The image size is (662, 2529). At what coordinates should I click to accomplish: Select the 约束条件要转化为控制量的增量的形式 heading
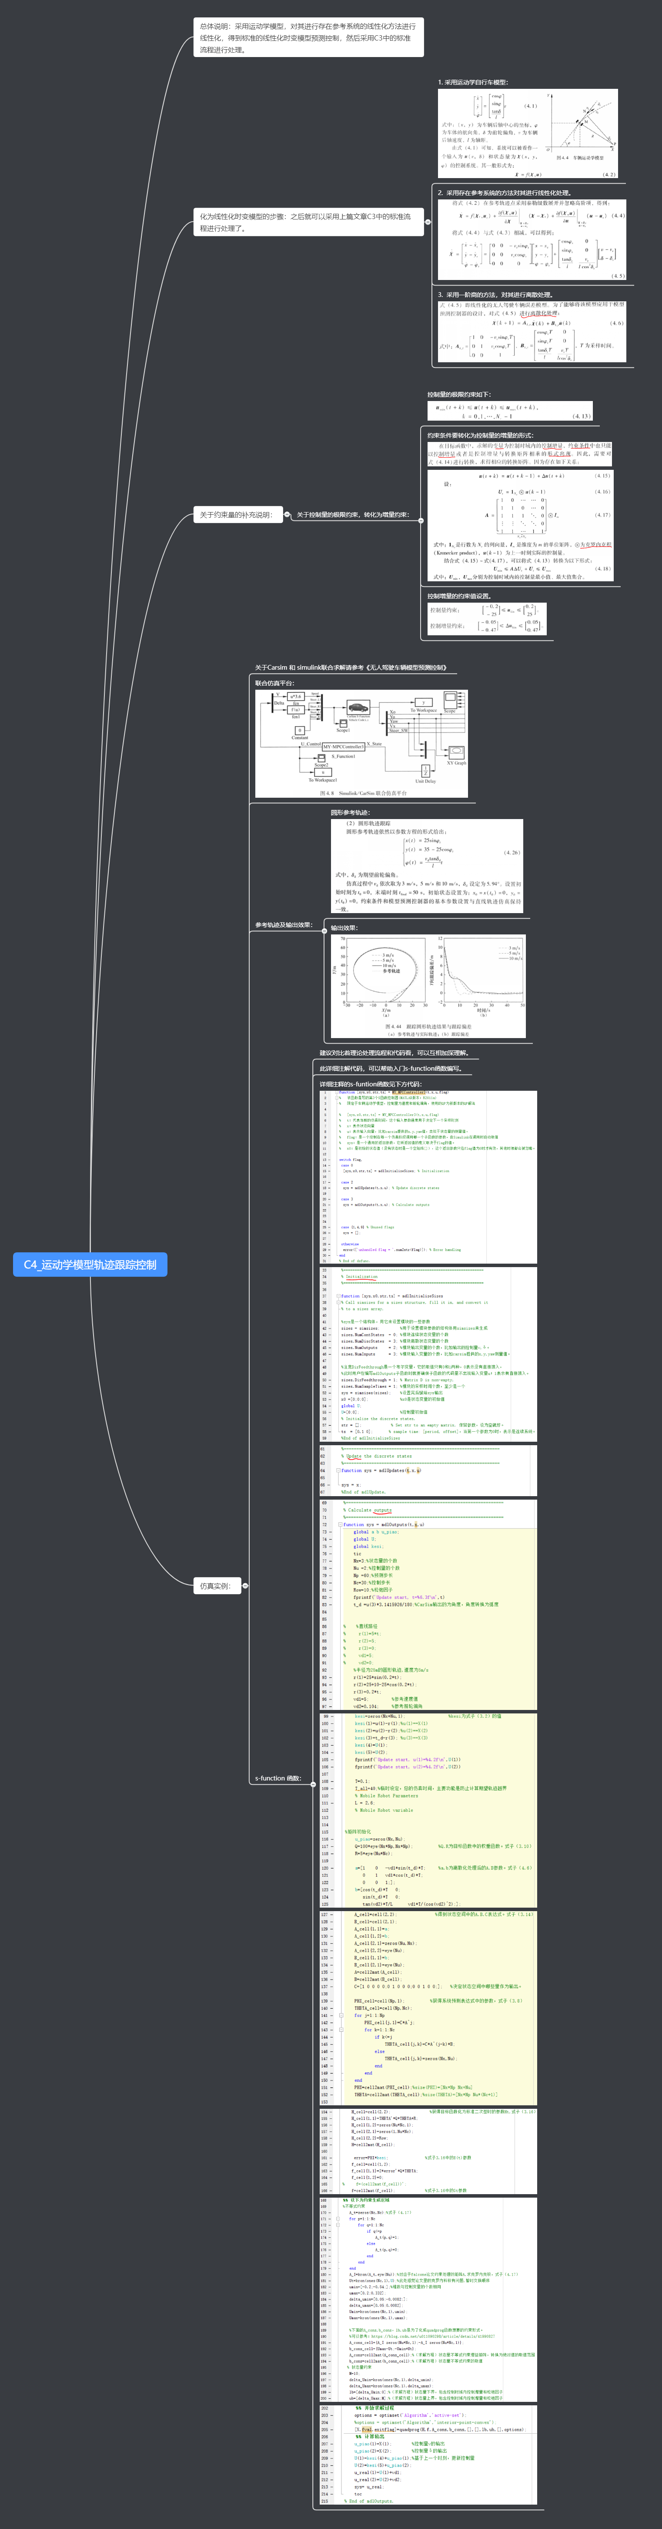click(x=481, y=436)
